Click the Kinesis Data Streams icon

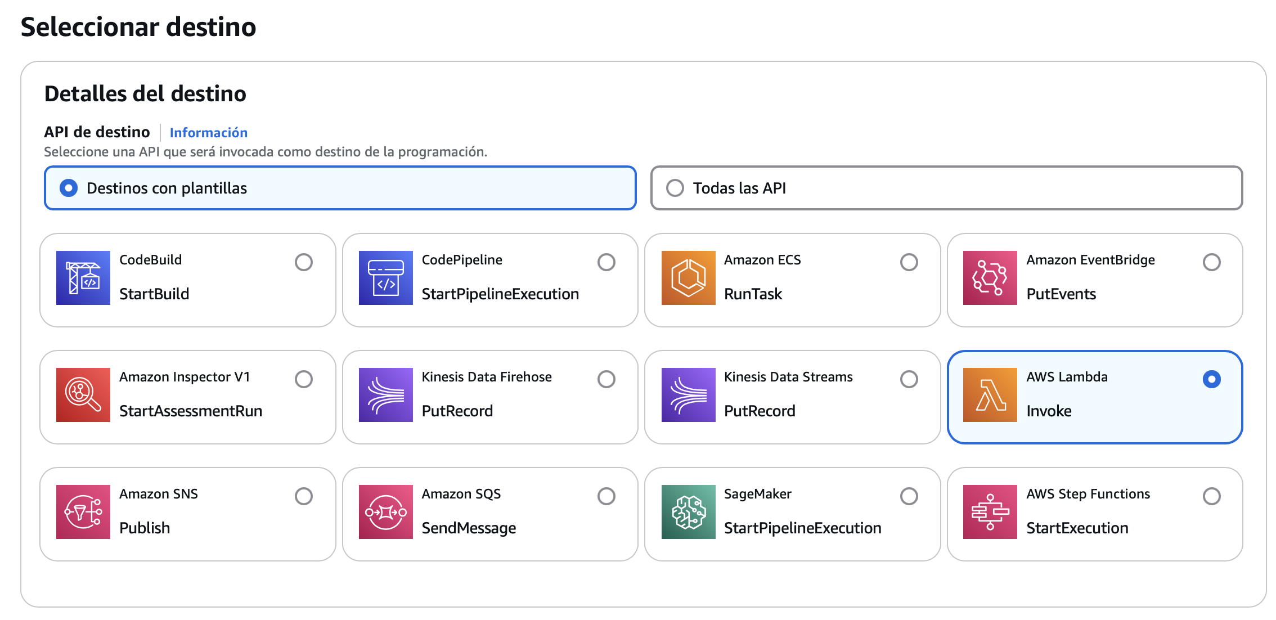tap(689, 395)
